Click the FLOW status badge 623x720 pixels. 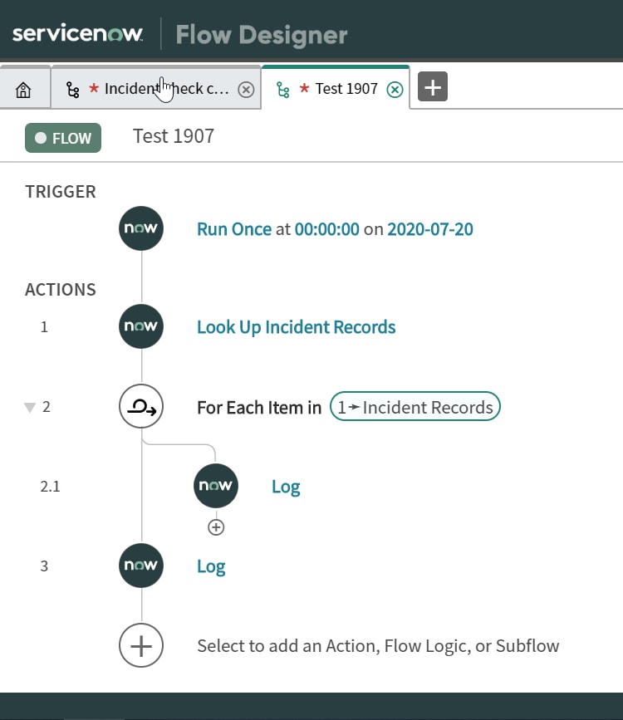63,138
